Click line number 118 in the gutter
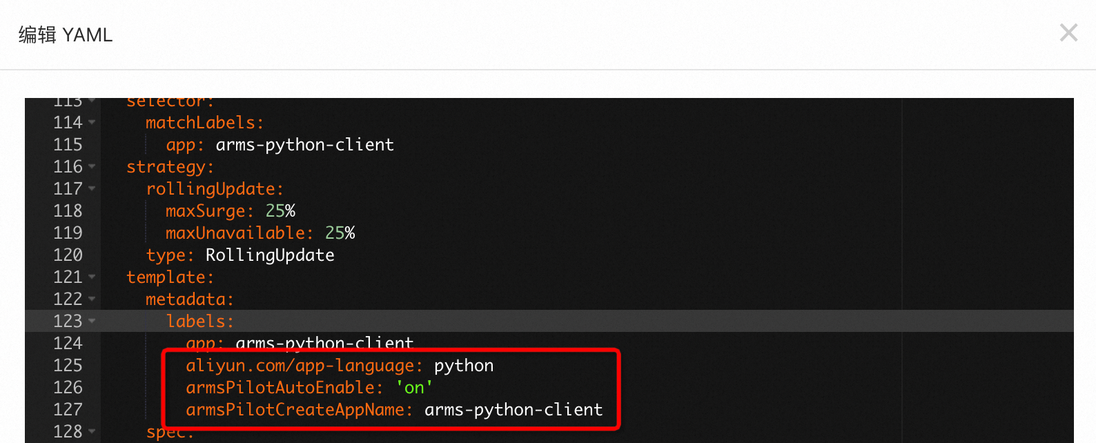Viewport: 1096px width, 443px height. click(68, 211)
